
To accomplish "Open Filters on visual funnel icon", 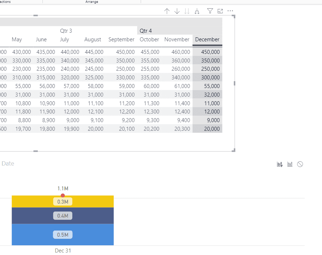I will click(x=210, y=11).
